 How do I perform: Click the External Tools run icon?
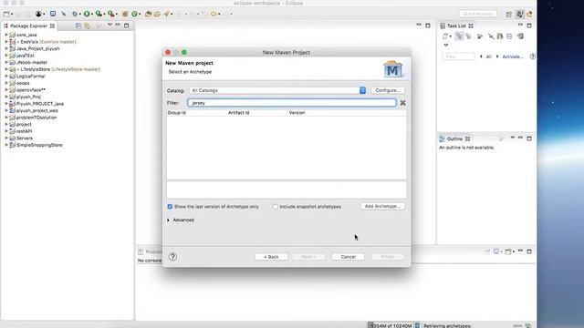pos(110,14)
